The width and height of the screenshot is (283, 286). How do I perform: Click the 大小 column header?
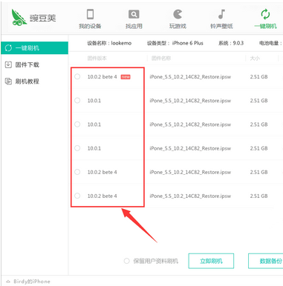(x=255, y=59)
